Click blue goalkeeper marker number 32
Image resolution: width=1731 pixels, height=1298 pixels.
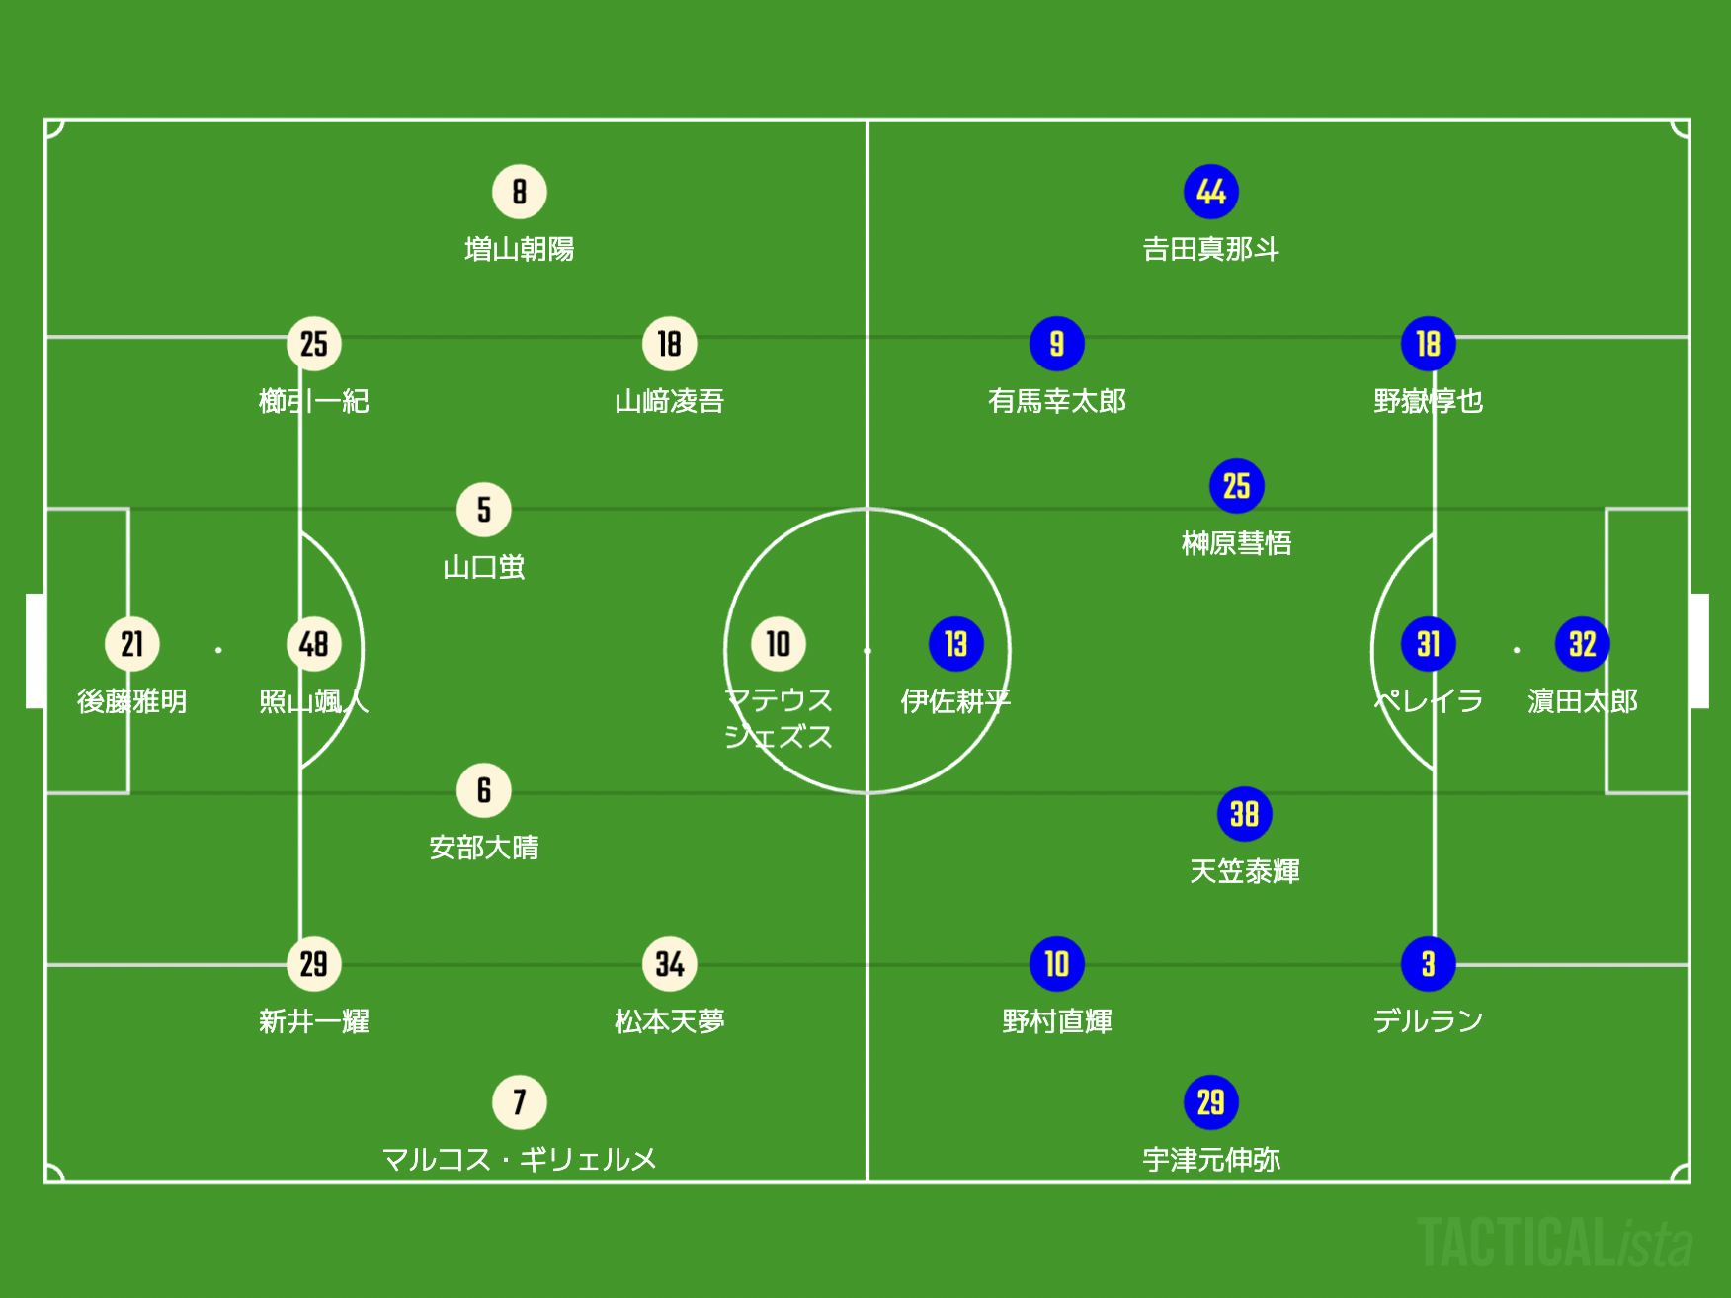point(1583,644)
